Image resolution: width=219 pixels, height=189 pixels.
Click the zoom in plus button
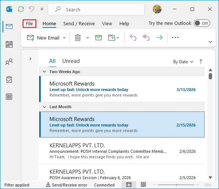(x=198, y=185)
